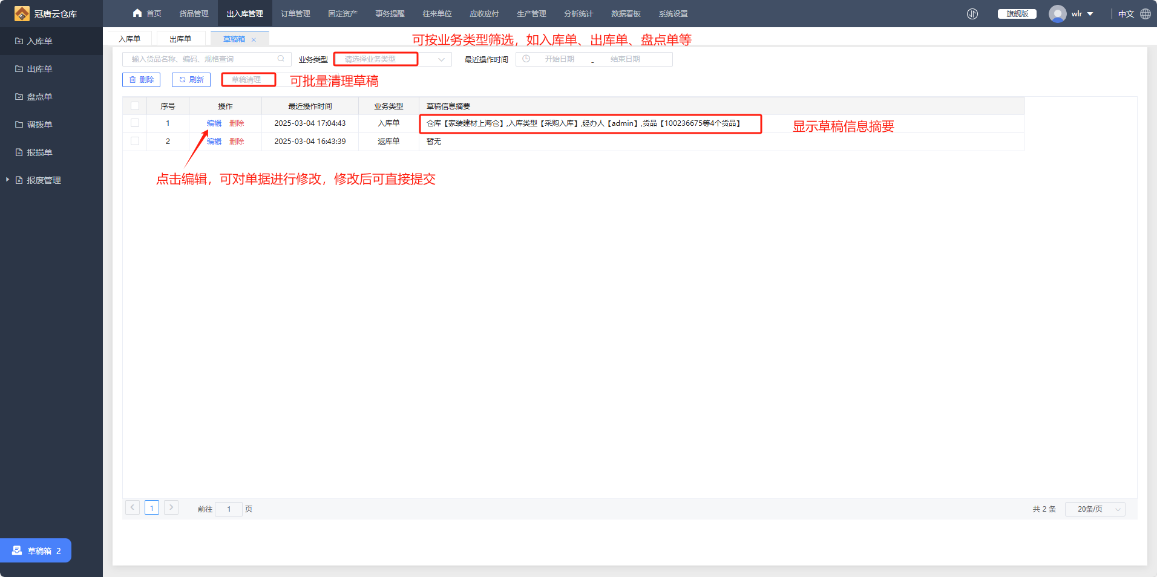The width and height of the screenshot is (1157, 577).
Task: Click the 冠唐云仓库 logo icon
Action: click(x=22, y=13)
